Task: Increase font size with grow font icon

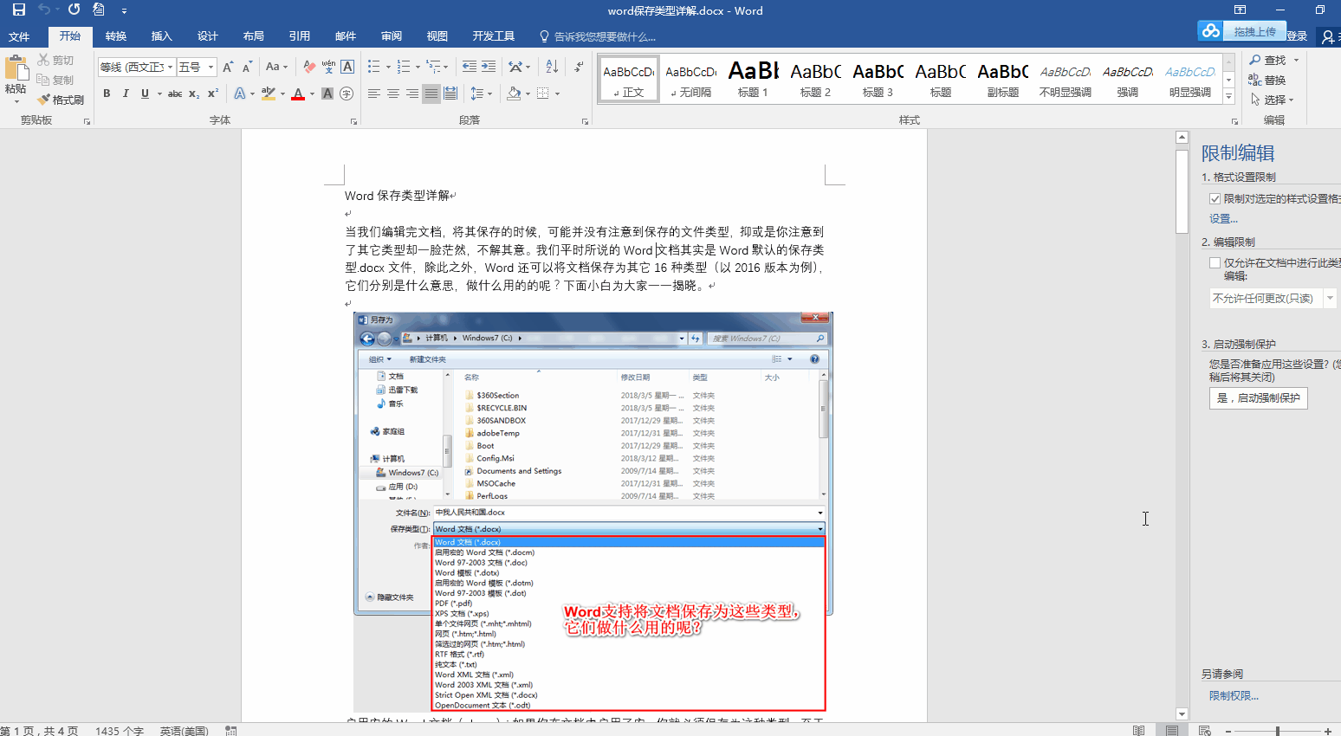Action: [228, 67]
